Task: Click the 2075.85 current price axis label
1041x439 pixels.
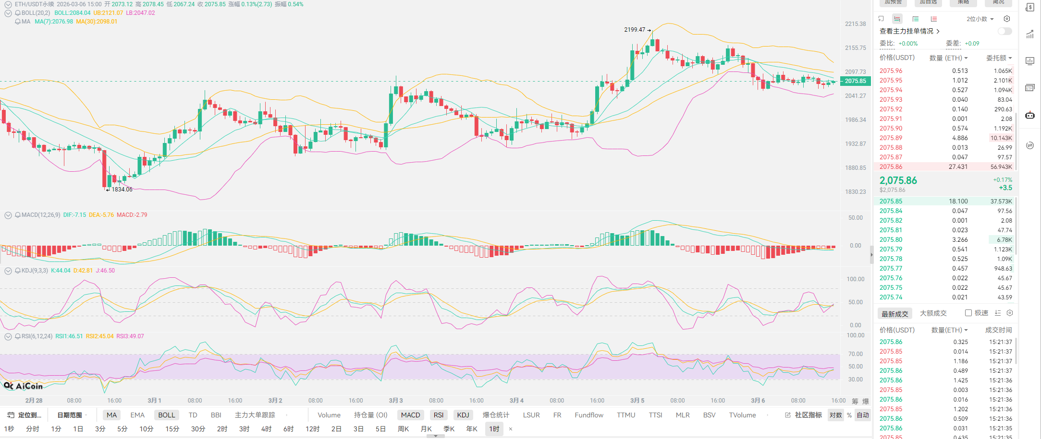Action: pos(855,81)
